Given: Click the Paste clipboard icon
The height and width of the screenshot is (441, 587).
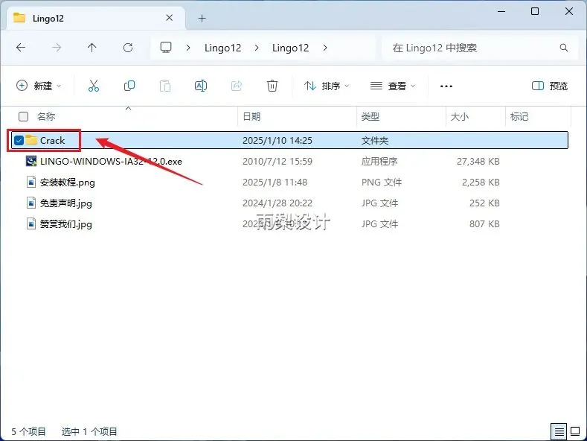Looking at the screenshot, I should [x=165, y=86].
